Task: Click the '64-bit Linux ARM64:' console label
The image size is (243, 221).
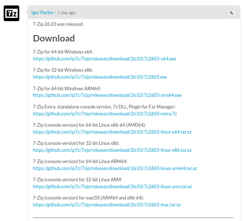Action: pyautogui.click(x=80, y=161)
